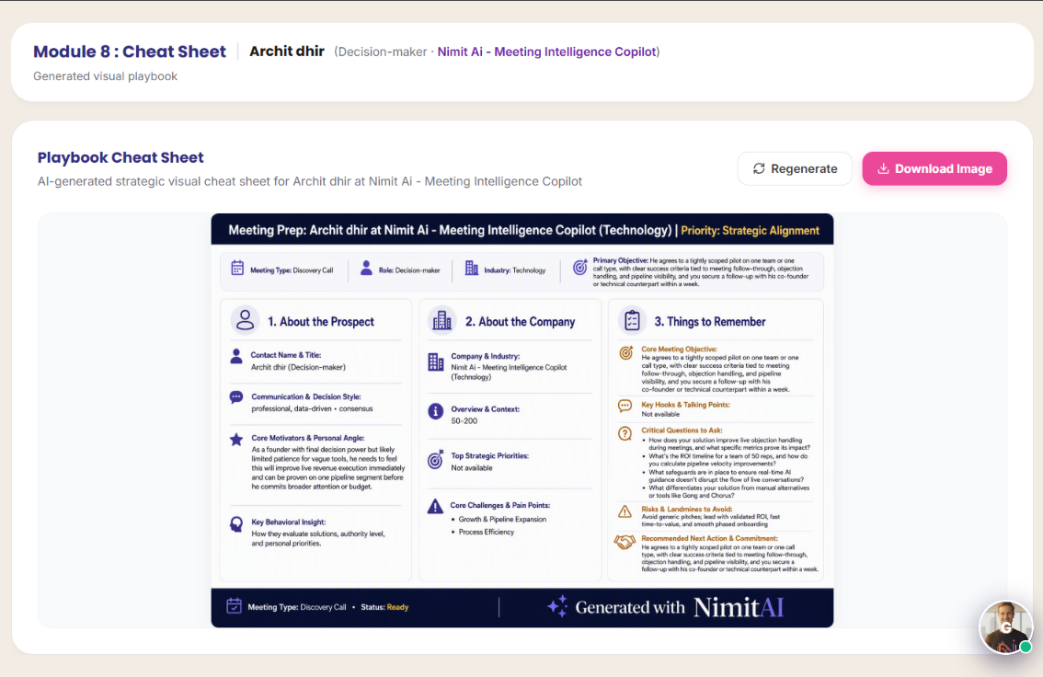Screen dimensions: 1043x677
Task: Click the Download Image button
Action: pyautogui.click(x=934, y=169)
